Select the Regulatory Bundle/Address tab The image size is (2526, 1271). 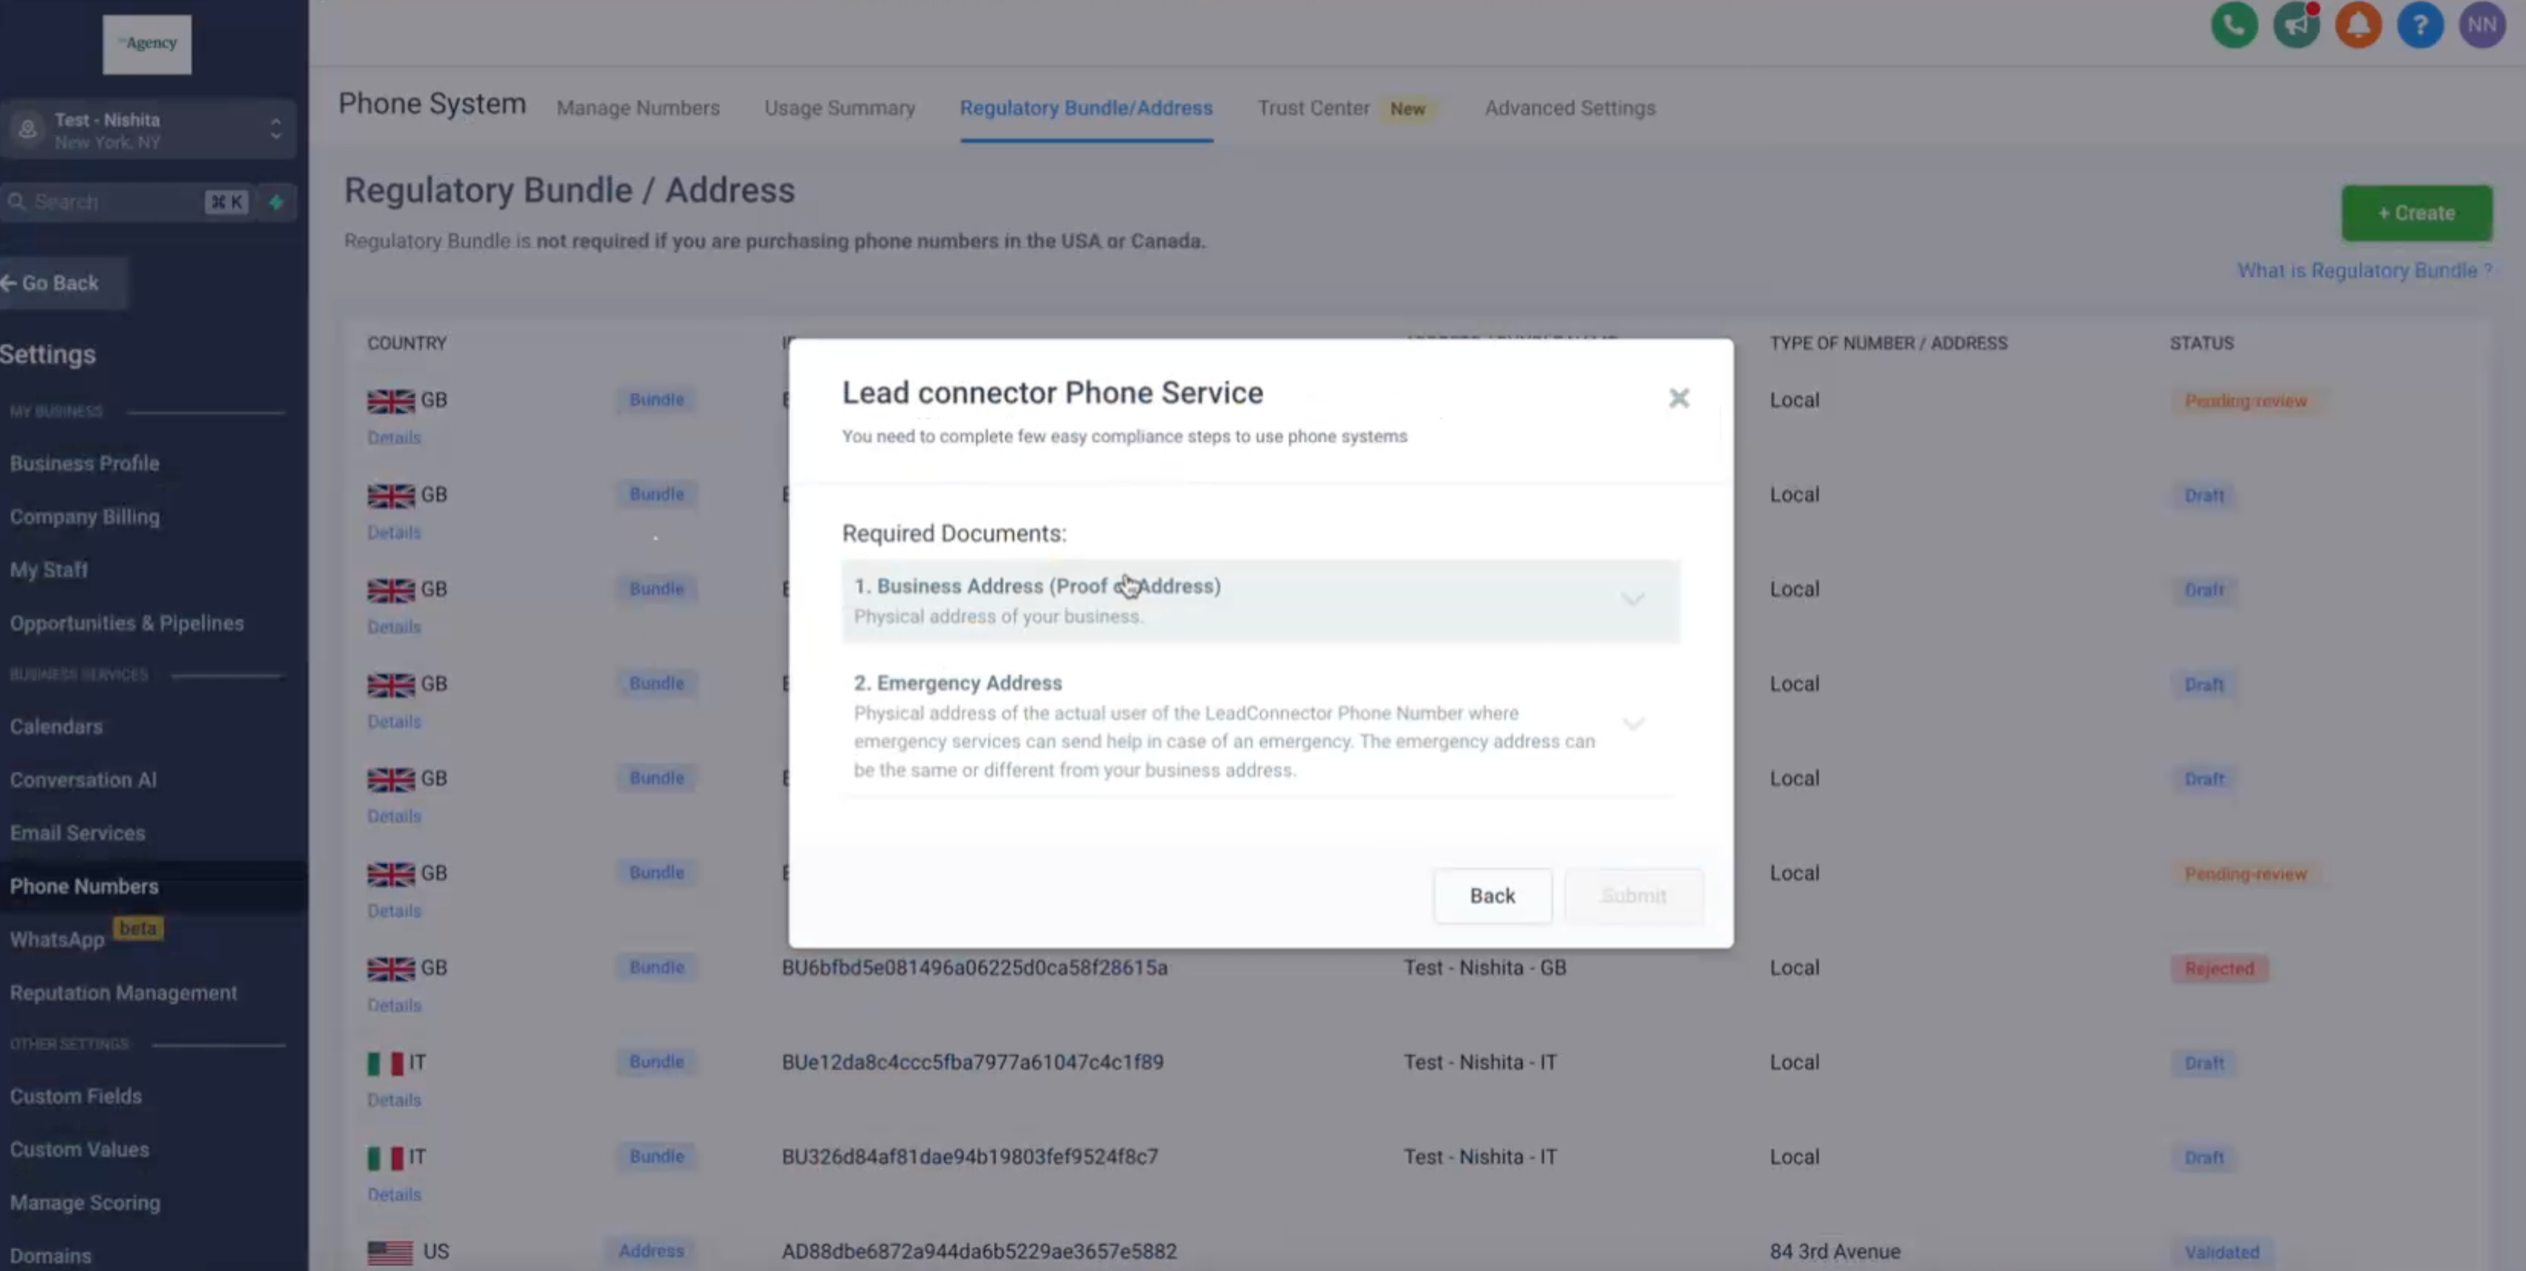click(x=1086, y=107)
